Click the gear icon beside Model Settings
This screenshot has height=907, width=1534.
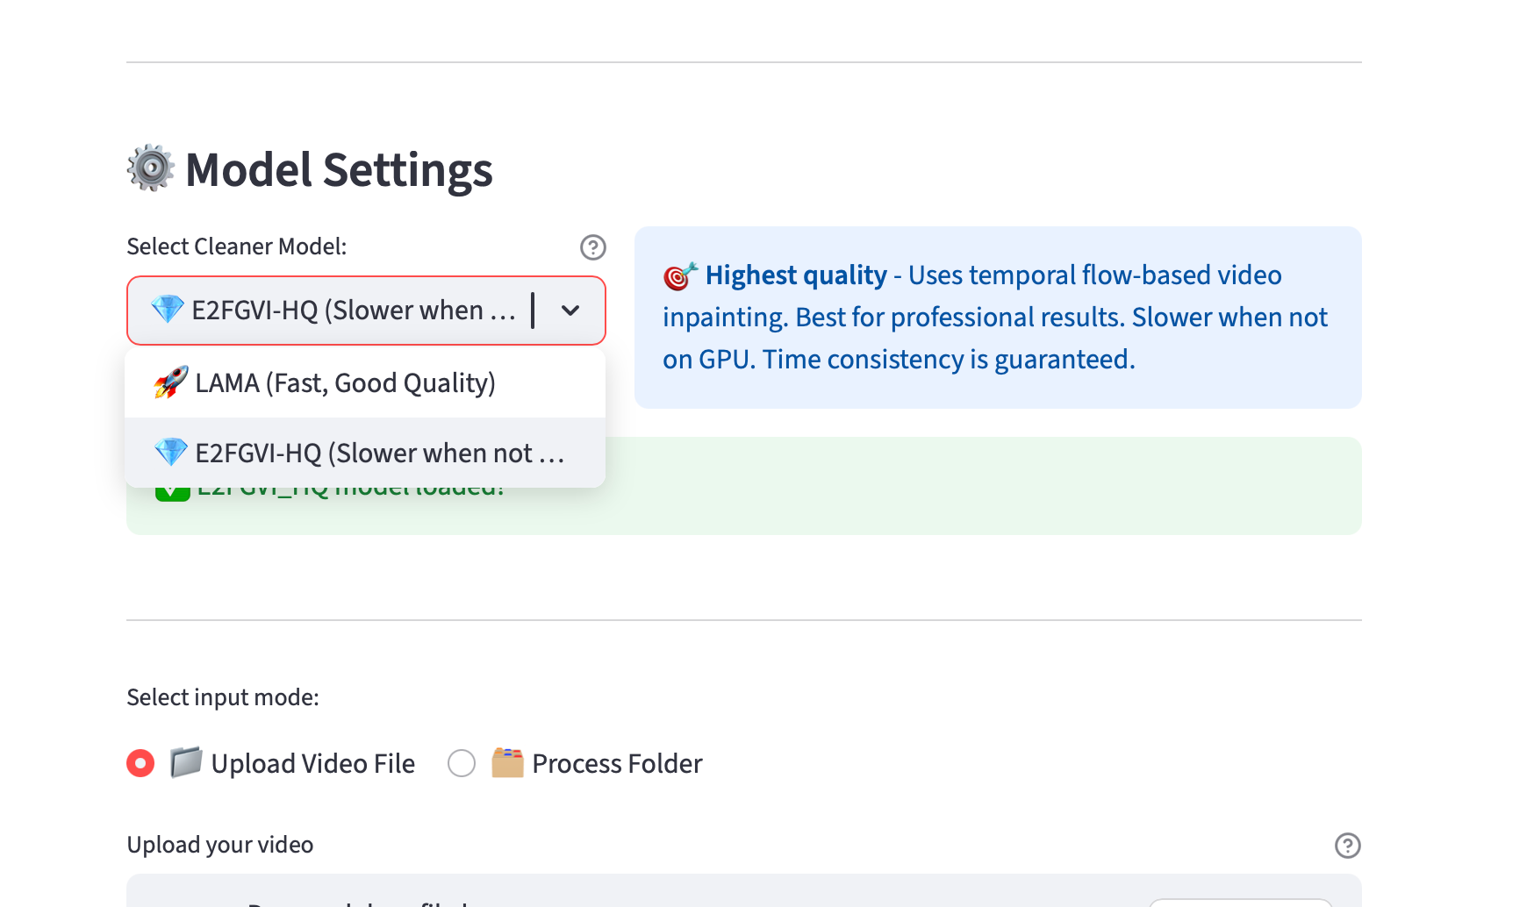[x=151, y=168]
